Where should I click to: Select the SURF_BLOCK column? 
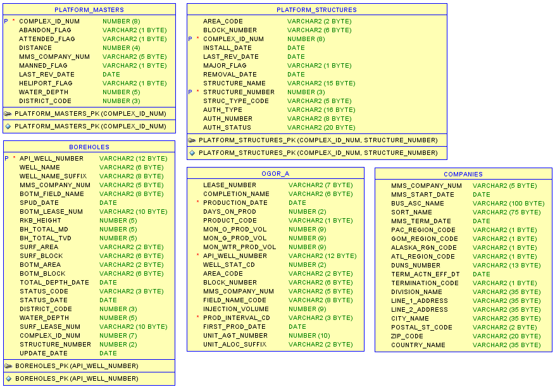(x=41, y=255)
